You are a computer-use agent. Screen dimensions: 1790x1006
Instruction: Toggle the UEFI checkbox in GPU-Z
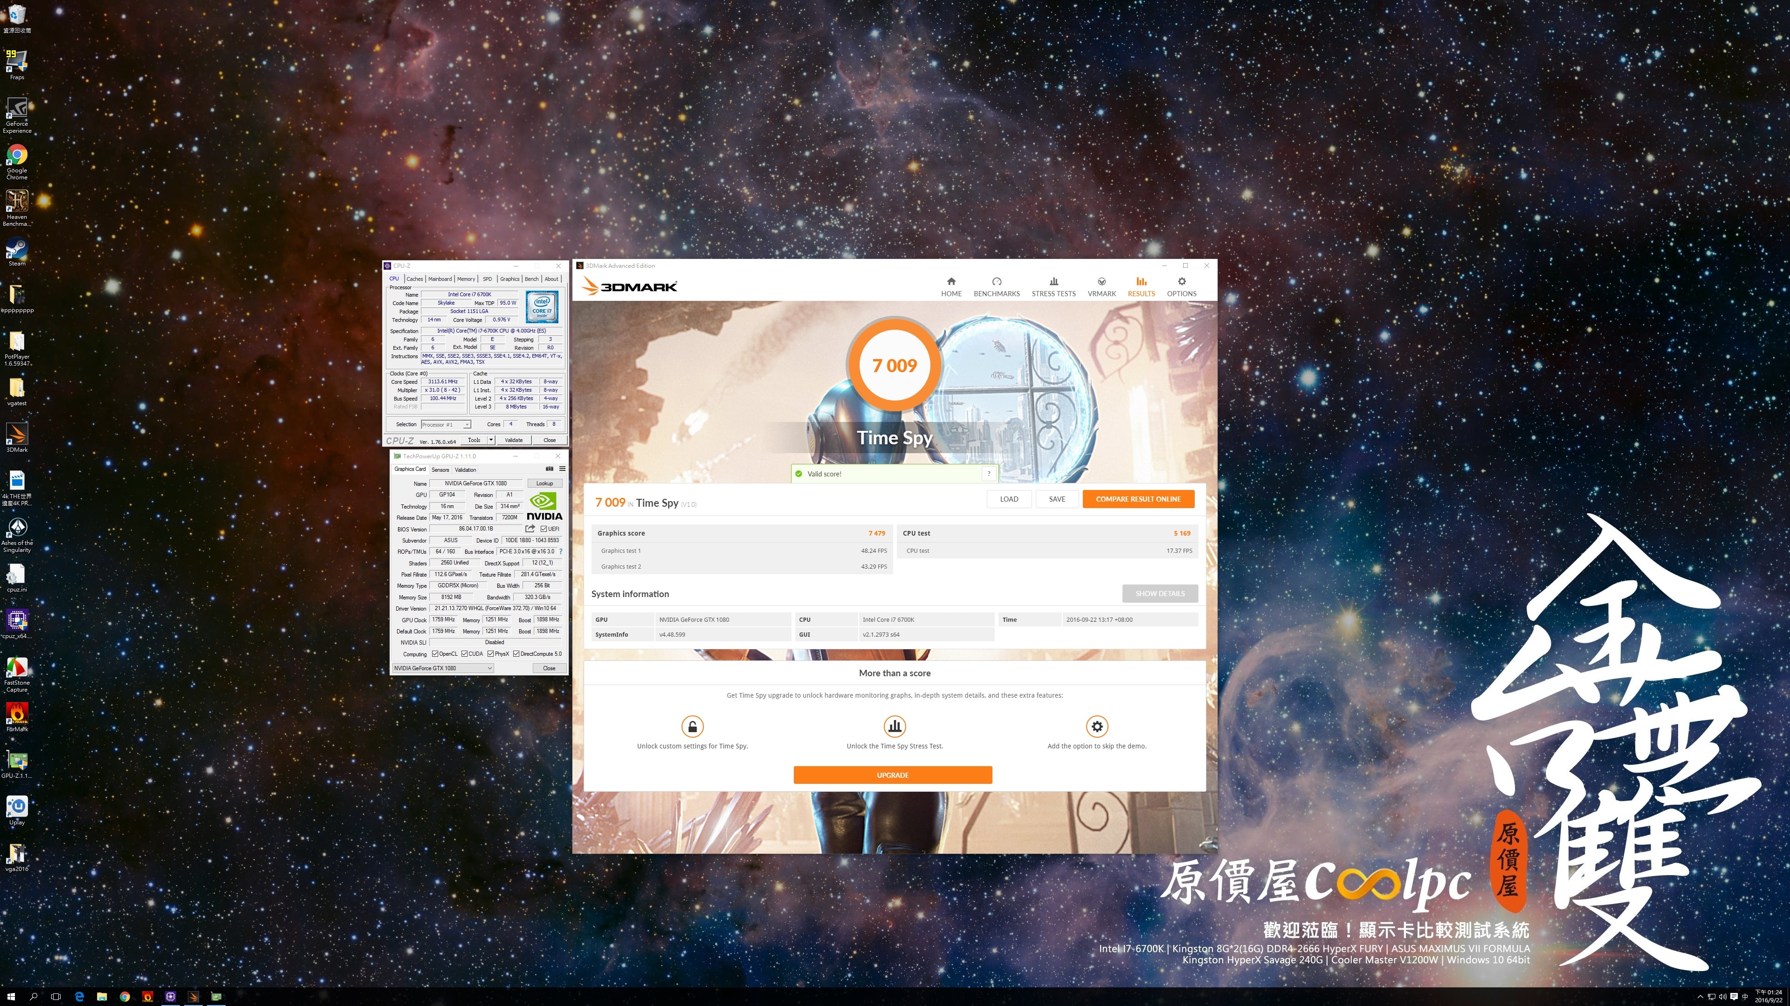click(x=544, y=529)
